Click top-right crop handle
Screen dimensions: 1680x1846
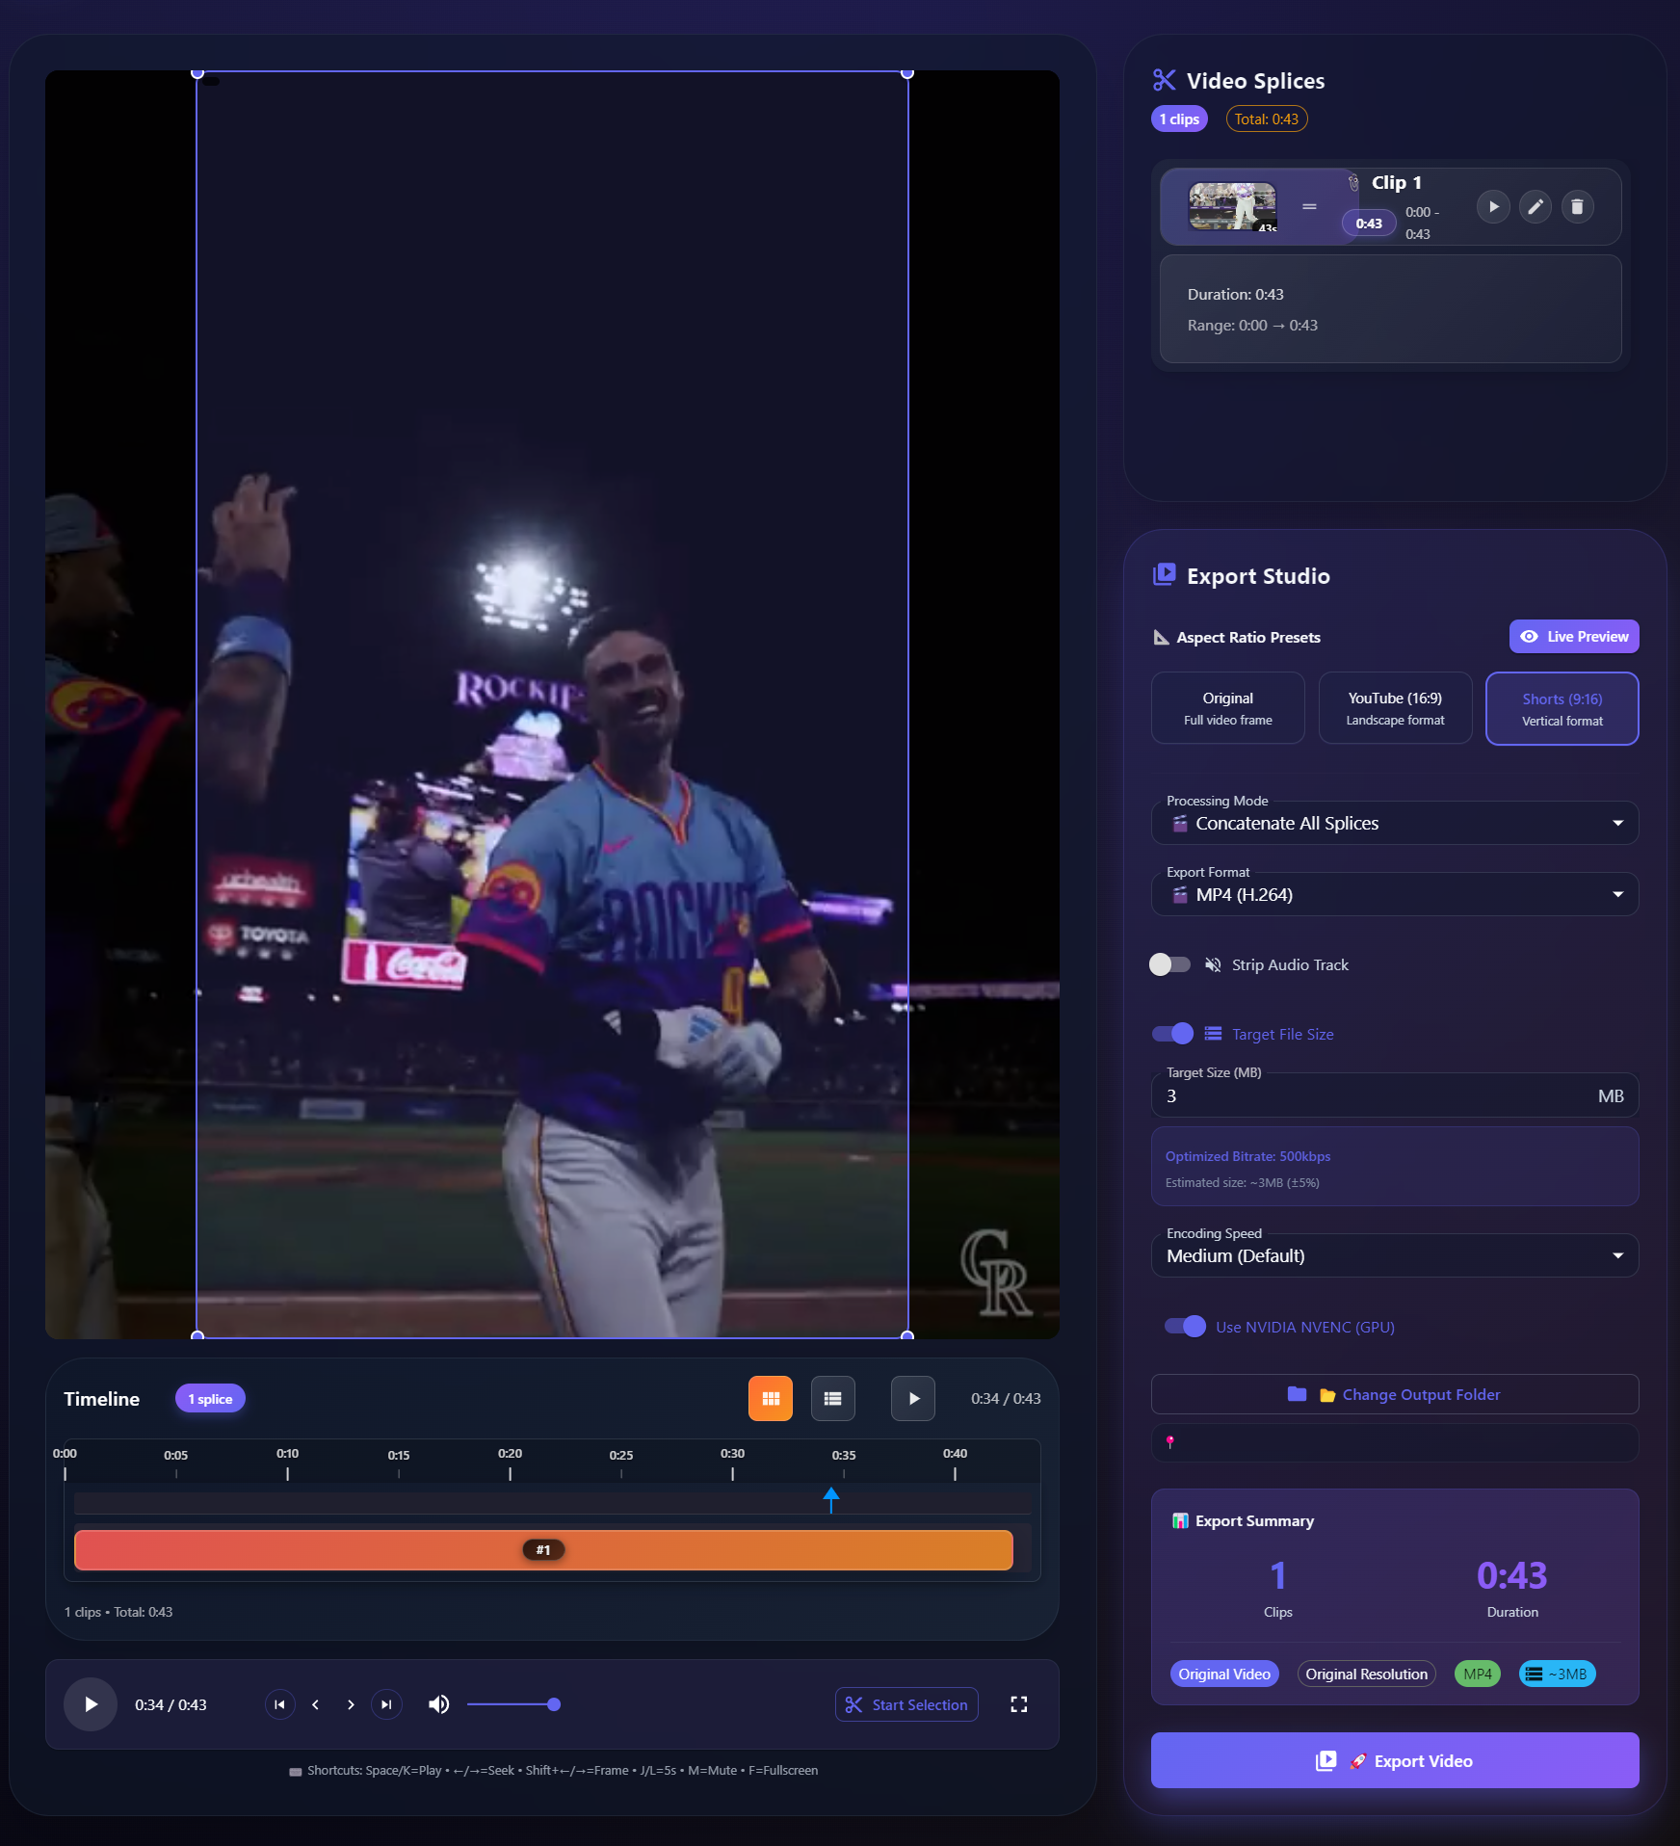pos(907,73)
